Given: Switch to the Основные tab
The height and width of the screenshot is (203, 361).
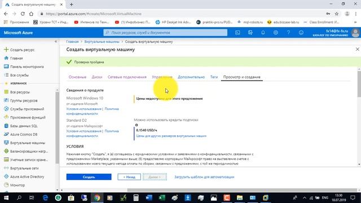Looking at the screenshot, I should click(77, 77).
